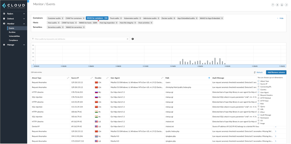Expand the Defend sidebar section
This screenshot has width=291, height=144.
[x=14, y=19]
